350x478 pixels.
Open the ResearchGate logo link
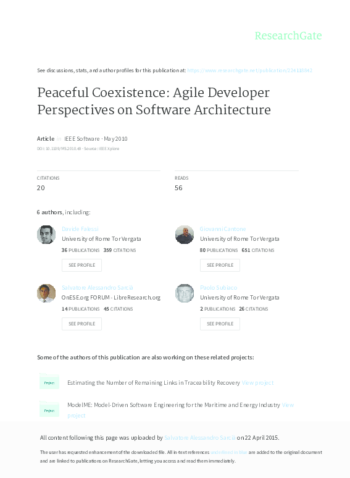pos(288,36)
